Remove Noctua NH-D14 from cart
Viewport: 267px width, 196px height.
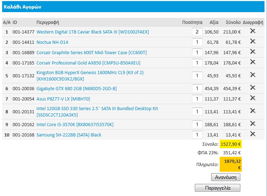(x=253, y=41)
